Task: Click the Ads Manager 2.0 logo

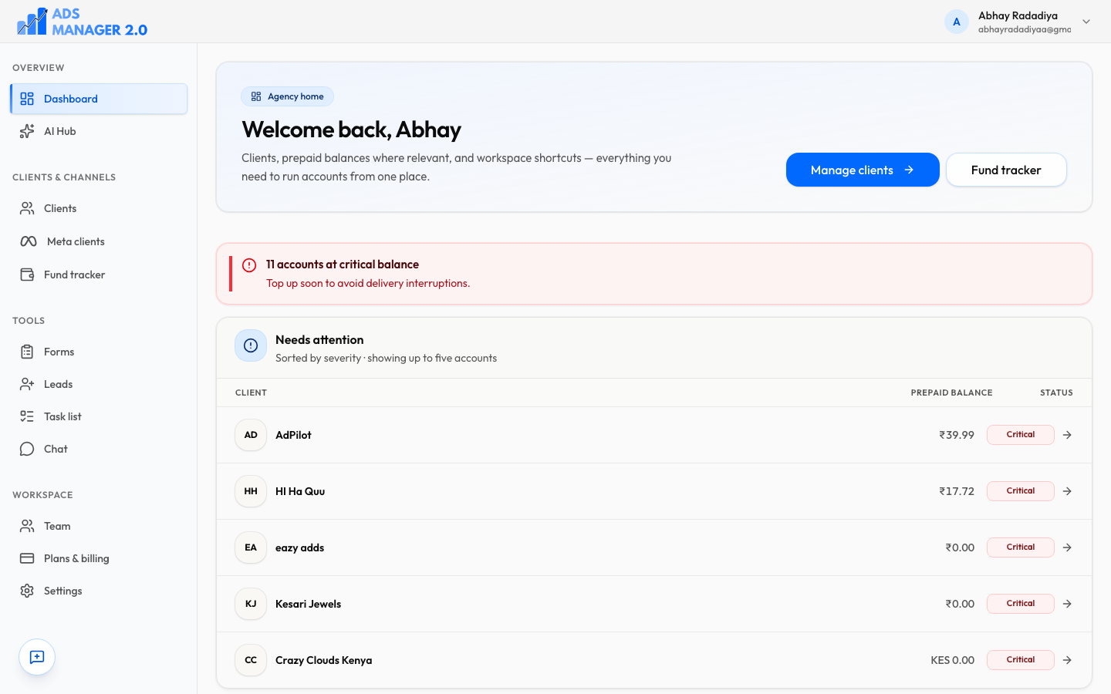Action: (x=82, y=22)
